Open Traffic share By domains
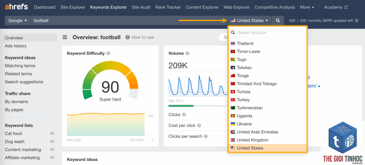This screenshot has height=165, width=365. pos(16,102)
